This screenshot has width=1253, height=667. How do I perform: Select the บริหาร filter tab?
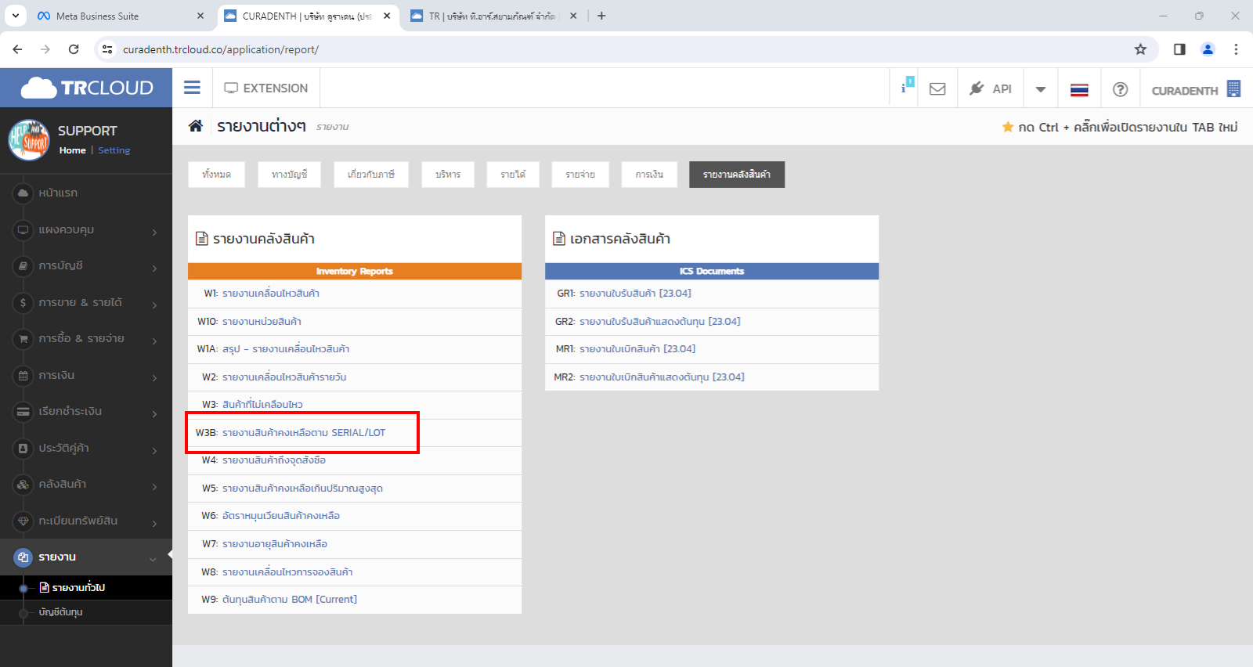448,175
